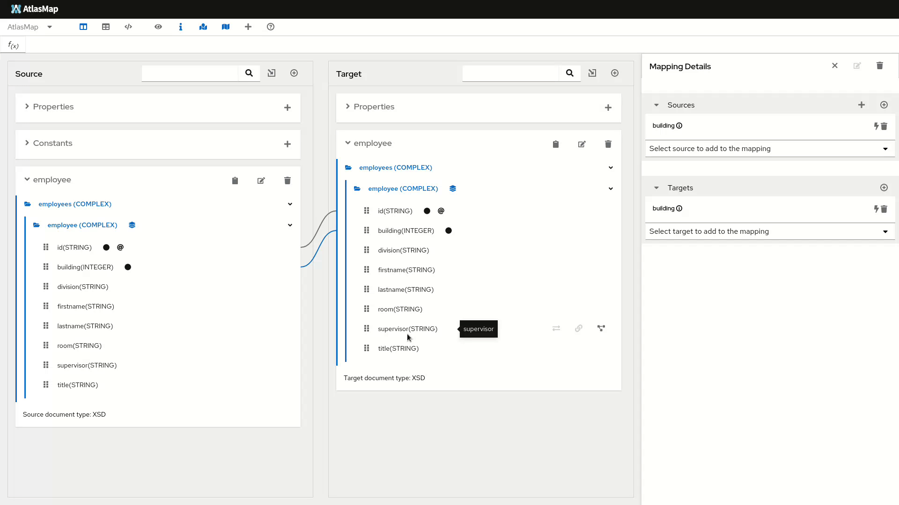Viewport: 899px width, 505px height.
Task: Collapse target employees (COMPLEX) node
Action: (611, 167)
